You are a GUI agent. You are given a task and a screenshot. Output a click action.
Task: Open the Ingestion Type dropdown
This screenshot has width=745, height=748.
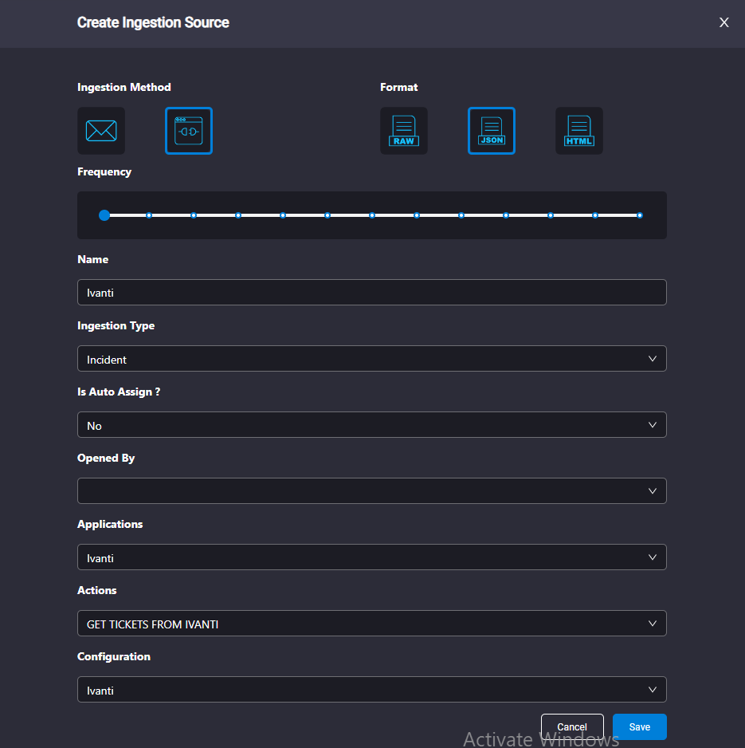click(x=372, y=359)
